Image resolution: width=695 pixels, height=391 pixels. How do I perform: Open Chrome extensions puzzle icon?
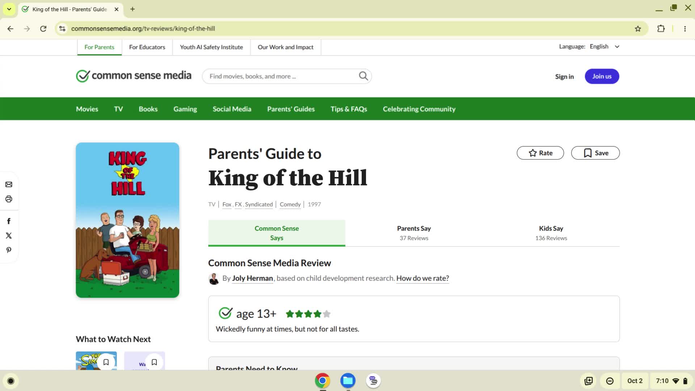661,29
